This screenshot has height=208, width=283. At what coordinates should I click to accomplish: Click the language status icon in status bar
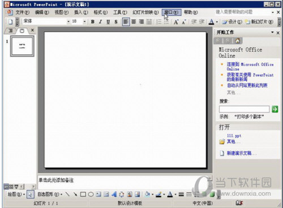239,203
